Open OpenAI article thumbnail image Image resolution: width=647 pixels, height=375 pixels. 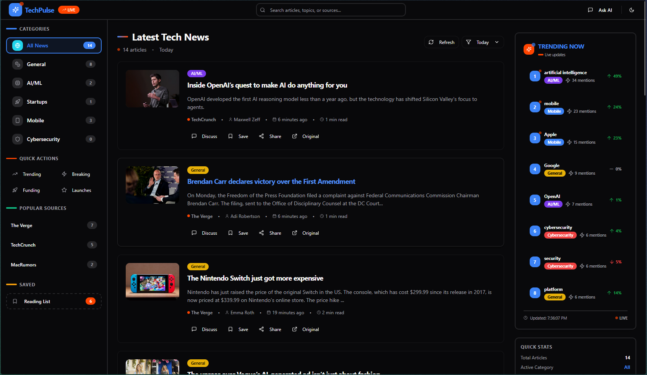pyautogui.click(x=152, y=89)
